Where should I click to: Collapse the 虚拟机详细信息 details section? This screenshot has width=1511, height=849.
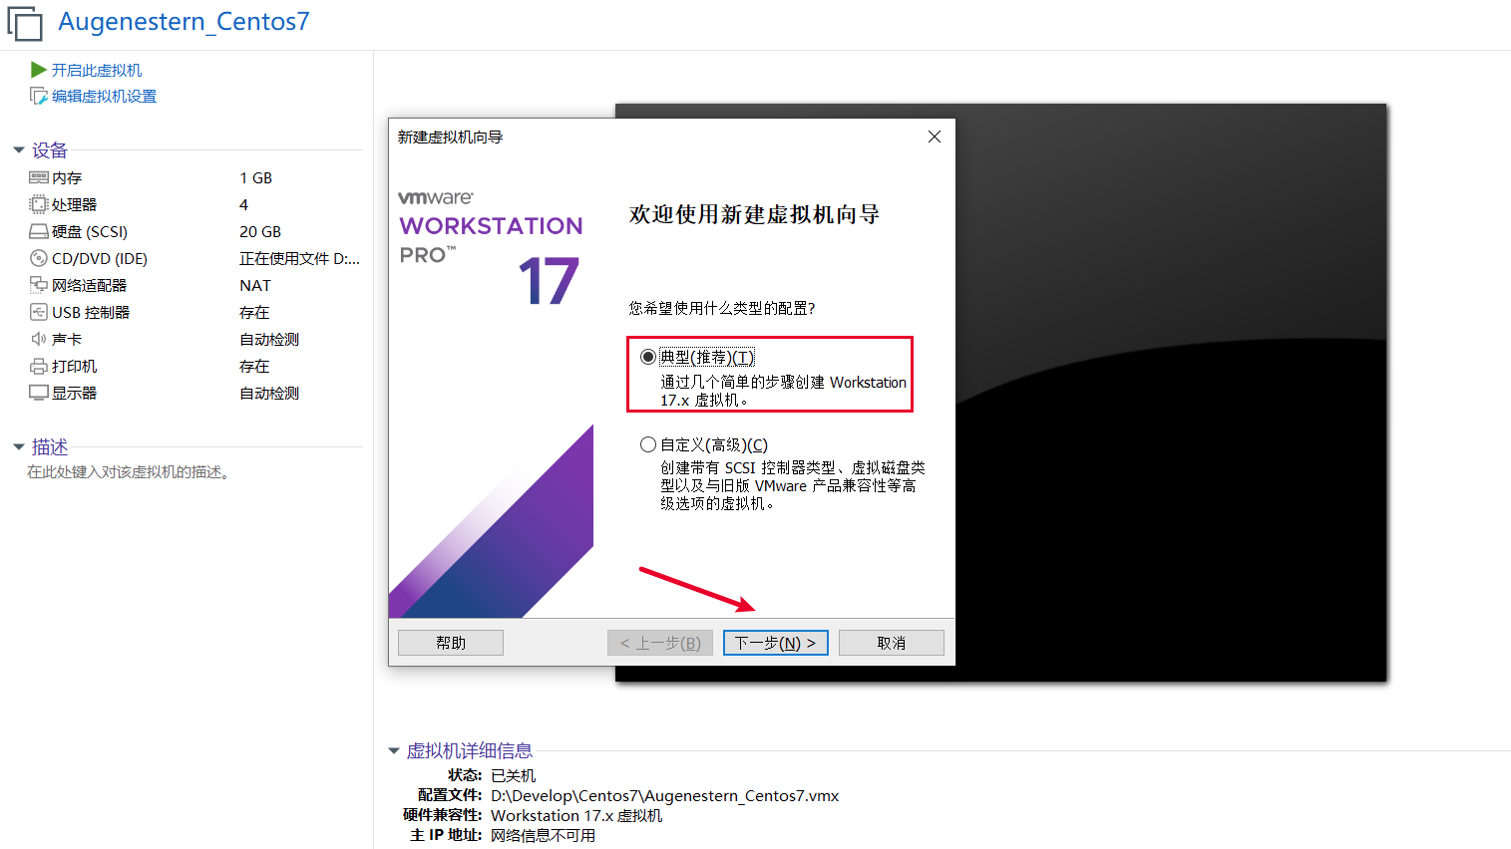click(394, 751)
